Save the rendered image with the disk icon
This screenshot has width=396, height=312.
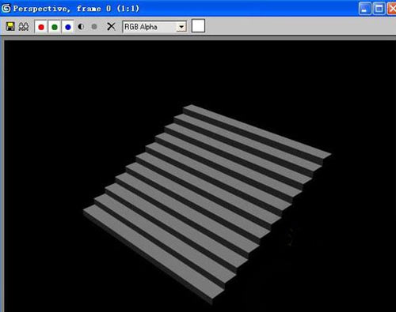pyautogui.click(x=10, y=27)
